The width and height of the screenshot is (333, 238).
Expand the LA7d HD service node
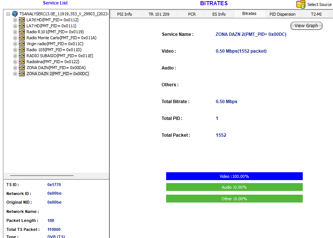[15, 20]
